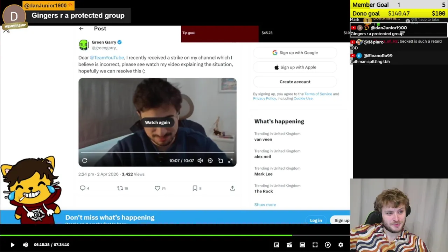Open the clip creation clapperboard icon
Image resolution: width=448 pixels, height=252 pixels.
point(289,245)
